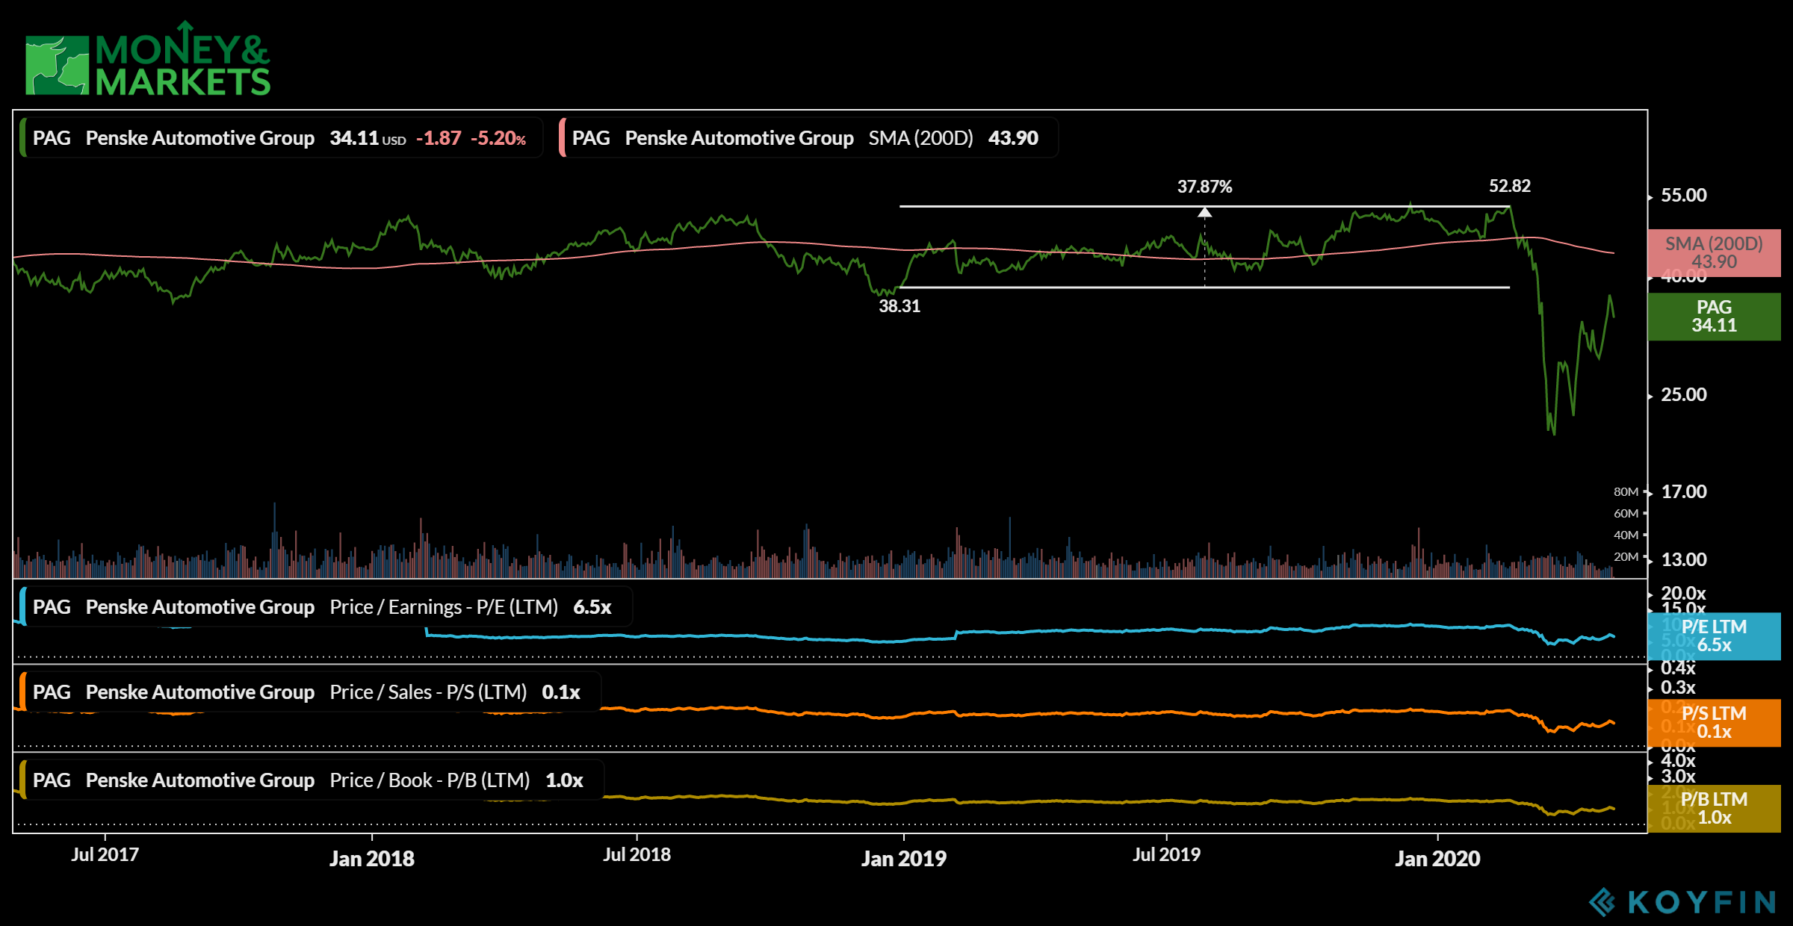The image size is (1793, 926).
Task: Click the 38.31 low price annotation
Action: click(899, 306)
